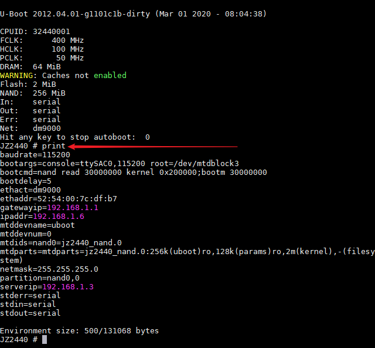Click the U-Boot 2012.04.01 version line
This screenshot has width=375, height=348.
(x=133, y=14)
